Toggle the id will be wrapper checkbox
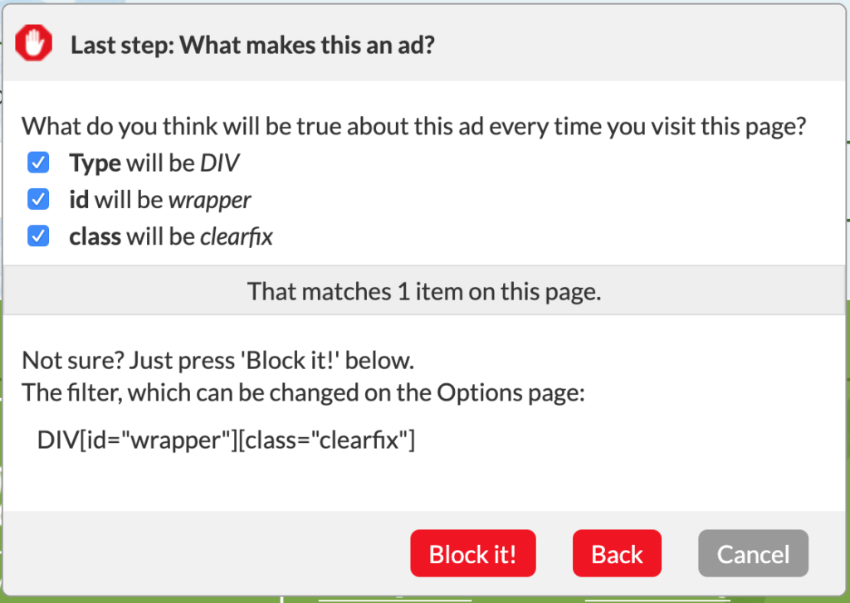850x603 pixels. [x=38, y=199]
